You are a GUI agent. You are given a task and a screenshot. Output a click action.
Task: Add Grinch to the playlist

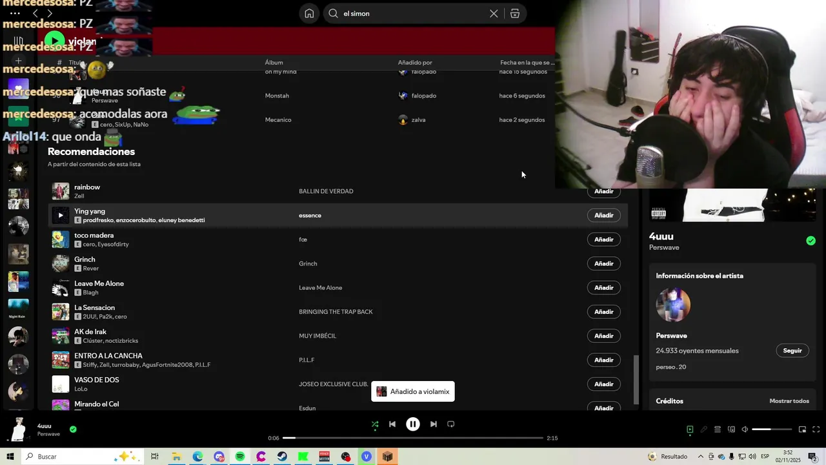point(604,263)
